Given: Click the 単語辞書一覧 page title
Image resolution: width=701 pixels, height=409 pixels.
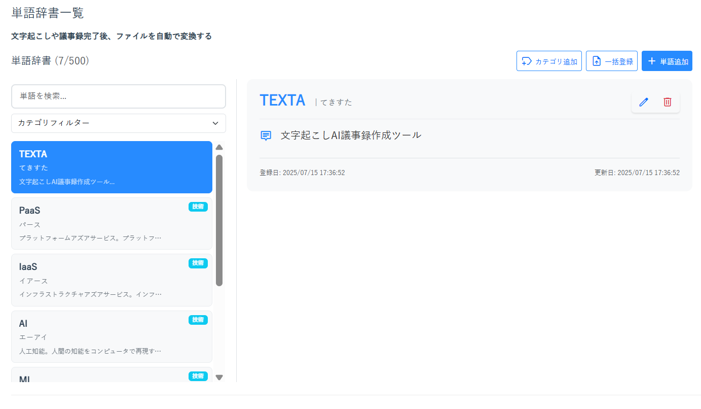Looking at the screenshot, I should pyautogui.click(x=48, y=13).
